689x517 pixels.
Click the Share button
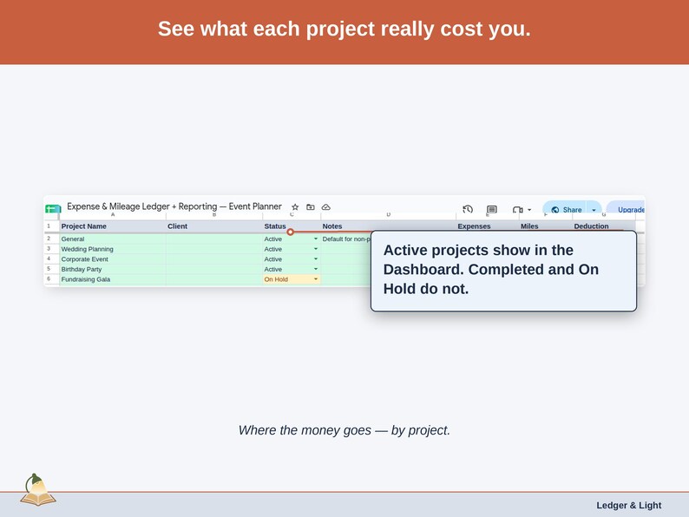tap(566, 210)
